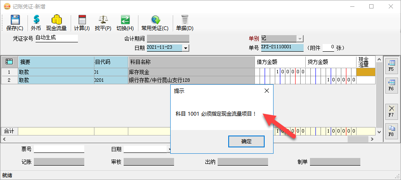
Task: Click the horizontal scrollbar thumb
Action: 358,139
